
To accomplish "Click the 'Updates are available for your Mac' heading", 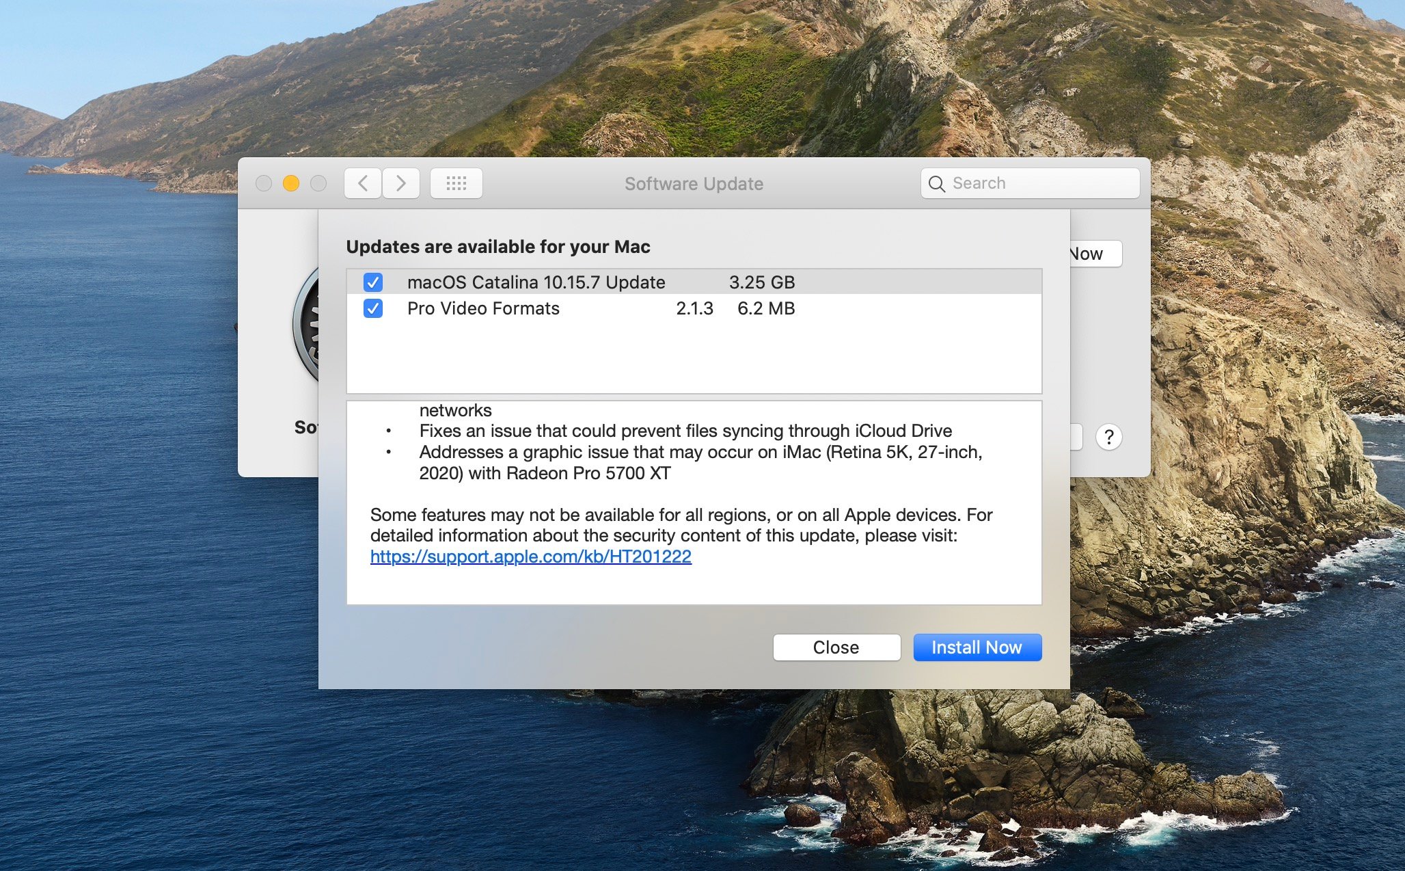I will click(x=498, y=247).
